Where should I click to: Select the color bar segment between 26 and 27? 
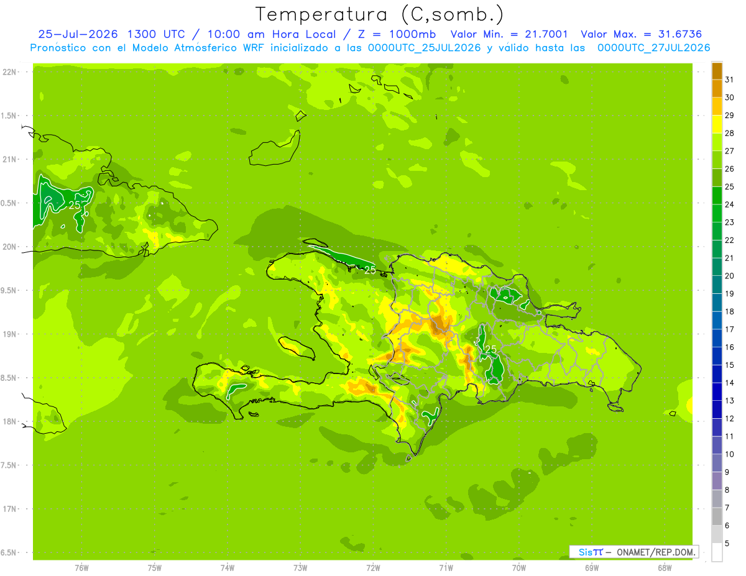pyautogui.click(x=717, y=160)
